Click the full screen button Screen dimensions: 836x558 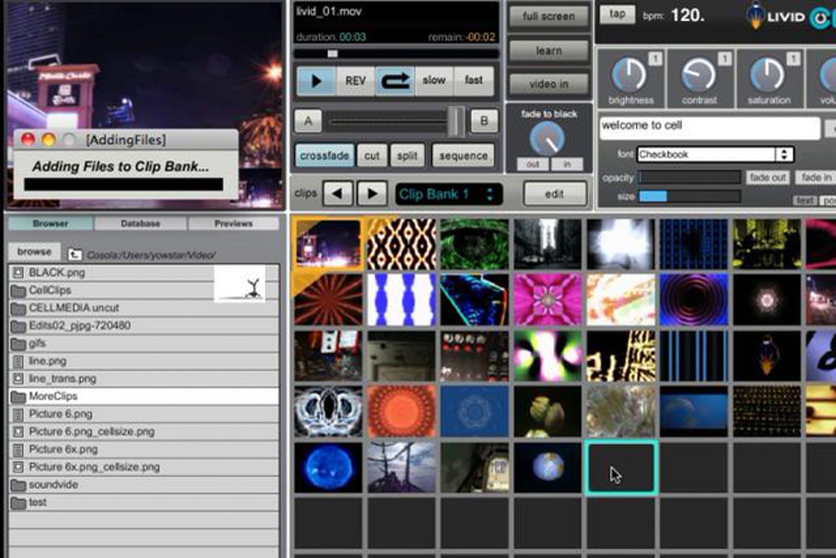pyautogui.click(x=548, y=16)
